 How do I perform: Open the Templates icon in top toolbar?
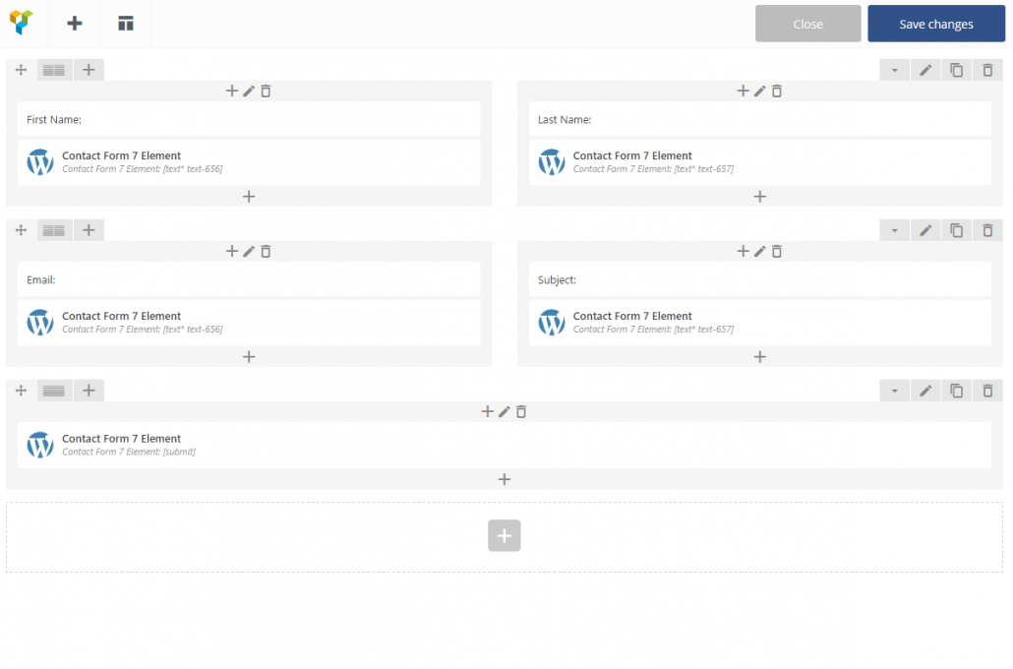coord(126,24)
